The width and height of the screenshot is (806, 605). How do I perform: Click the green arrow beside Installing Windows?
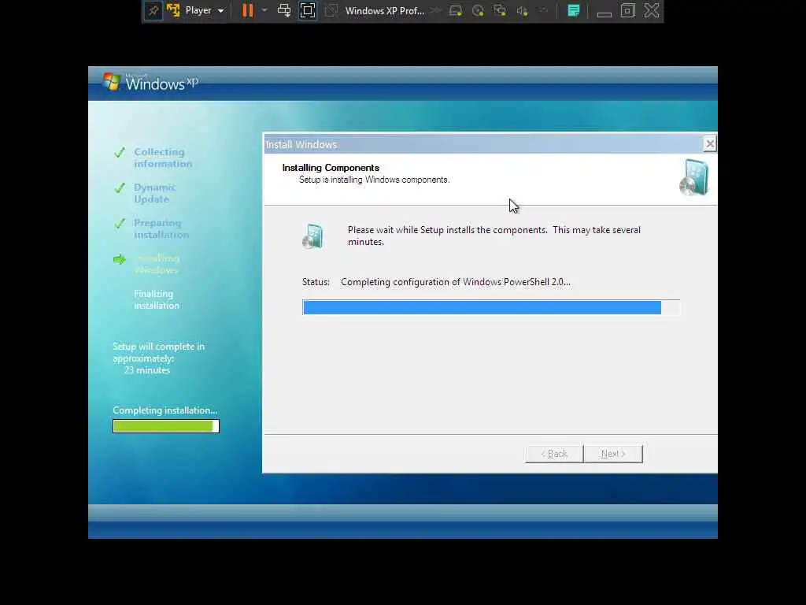pos(120,258)
